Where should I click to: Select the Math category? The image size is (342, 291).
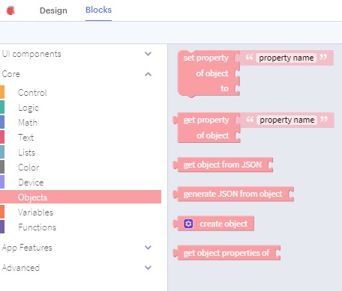28,123
